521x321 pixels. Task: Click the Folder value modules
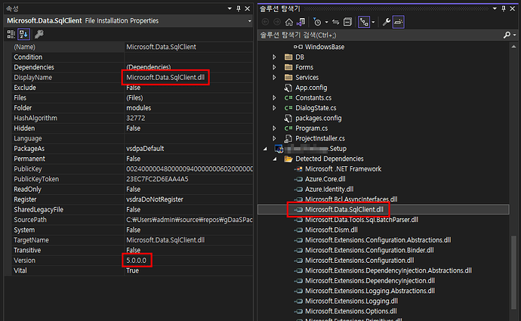(x=139, y=108)
